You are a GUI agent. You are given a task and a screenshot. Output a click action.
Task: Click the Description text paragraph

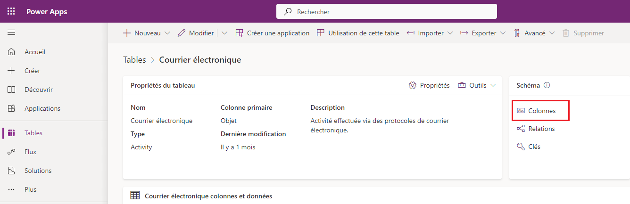coord(380,125)
